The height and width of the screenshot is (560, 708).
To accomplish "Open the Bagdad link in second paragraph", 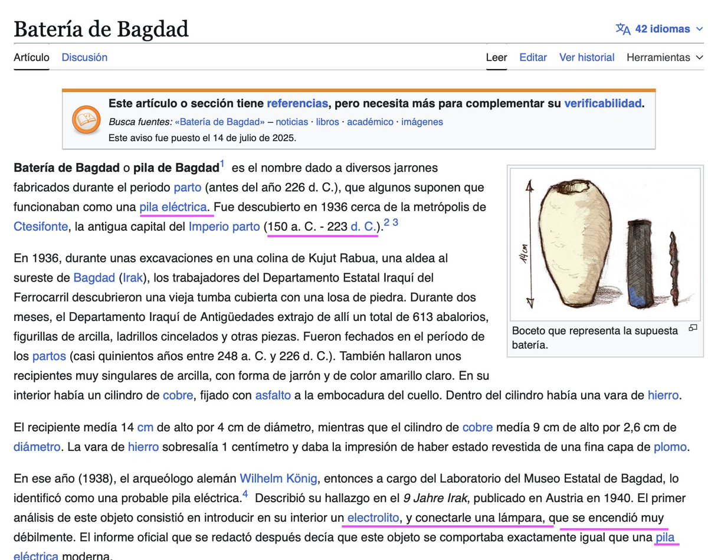I will click(94, 277).
